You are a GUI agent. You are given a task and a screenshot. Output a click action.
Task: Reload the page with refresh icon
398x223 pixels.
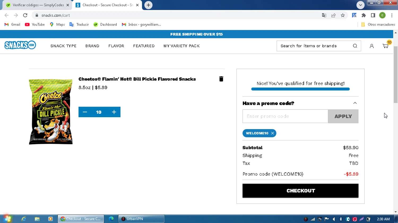25,15
